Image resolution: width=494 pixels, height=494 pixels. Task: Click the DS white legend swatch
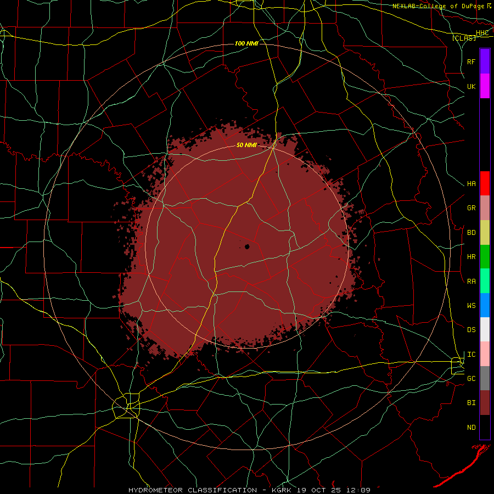point(485,329)
